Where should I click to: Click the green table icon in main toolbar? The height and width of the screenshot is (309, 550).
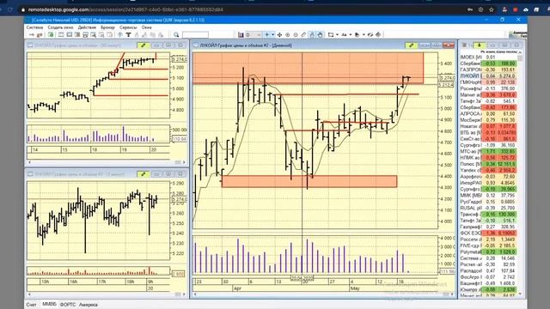pyautogui.click(x=51, y=34)
